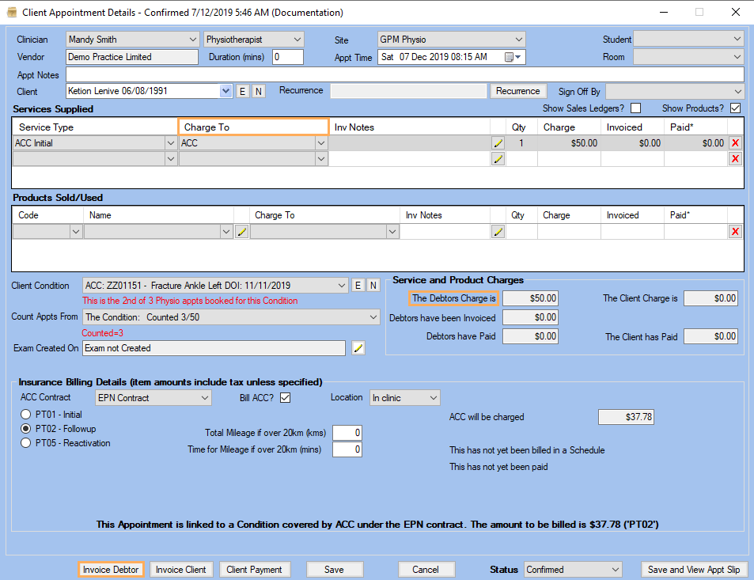Click pencil icon in product Inv Notes column
The image size is (754, 580).
(498, 233)
